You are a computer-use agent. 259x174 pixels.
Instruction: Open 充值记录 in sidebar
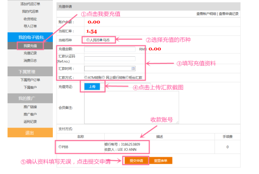point(30,53)
